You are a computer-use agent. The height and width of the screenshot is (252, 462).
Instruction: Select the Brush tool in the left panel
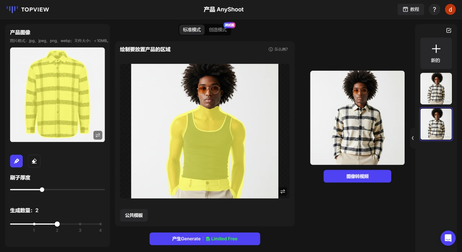coord(16,161)
